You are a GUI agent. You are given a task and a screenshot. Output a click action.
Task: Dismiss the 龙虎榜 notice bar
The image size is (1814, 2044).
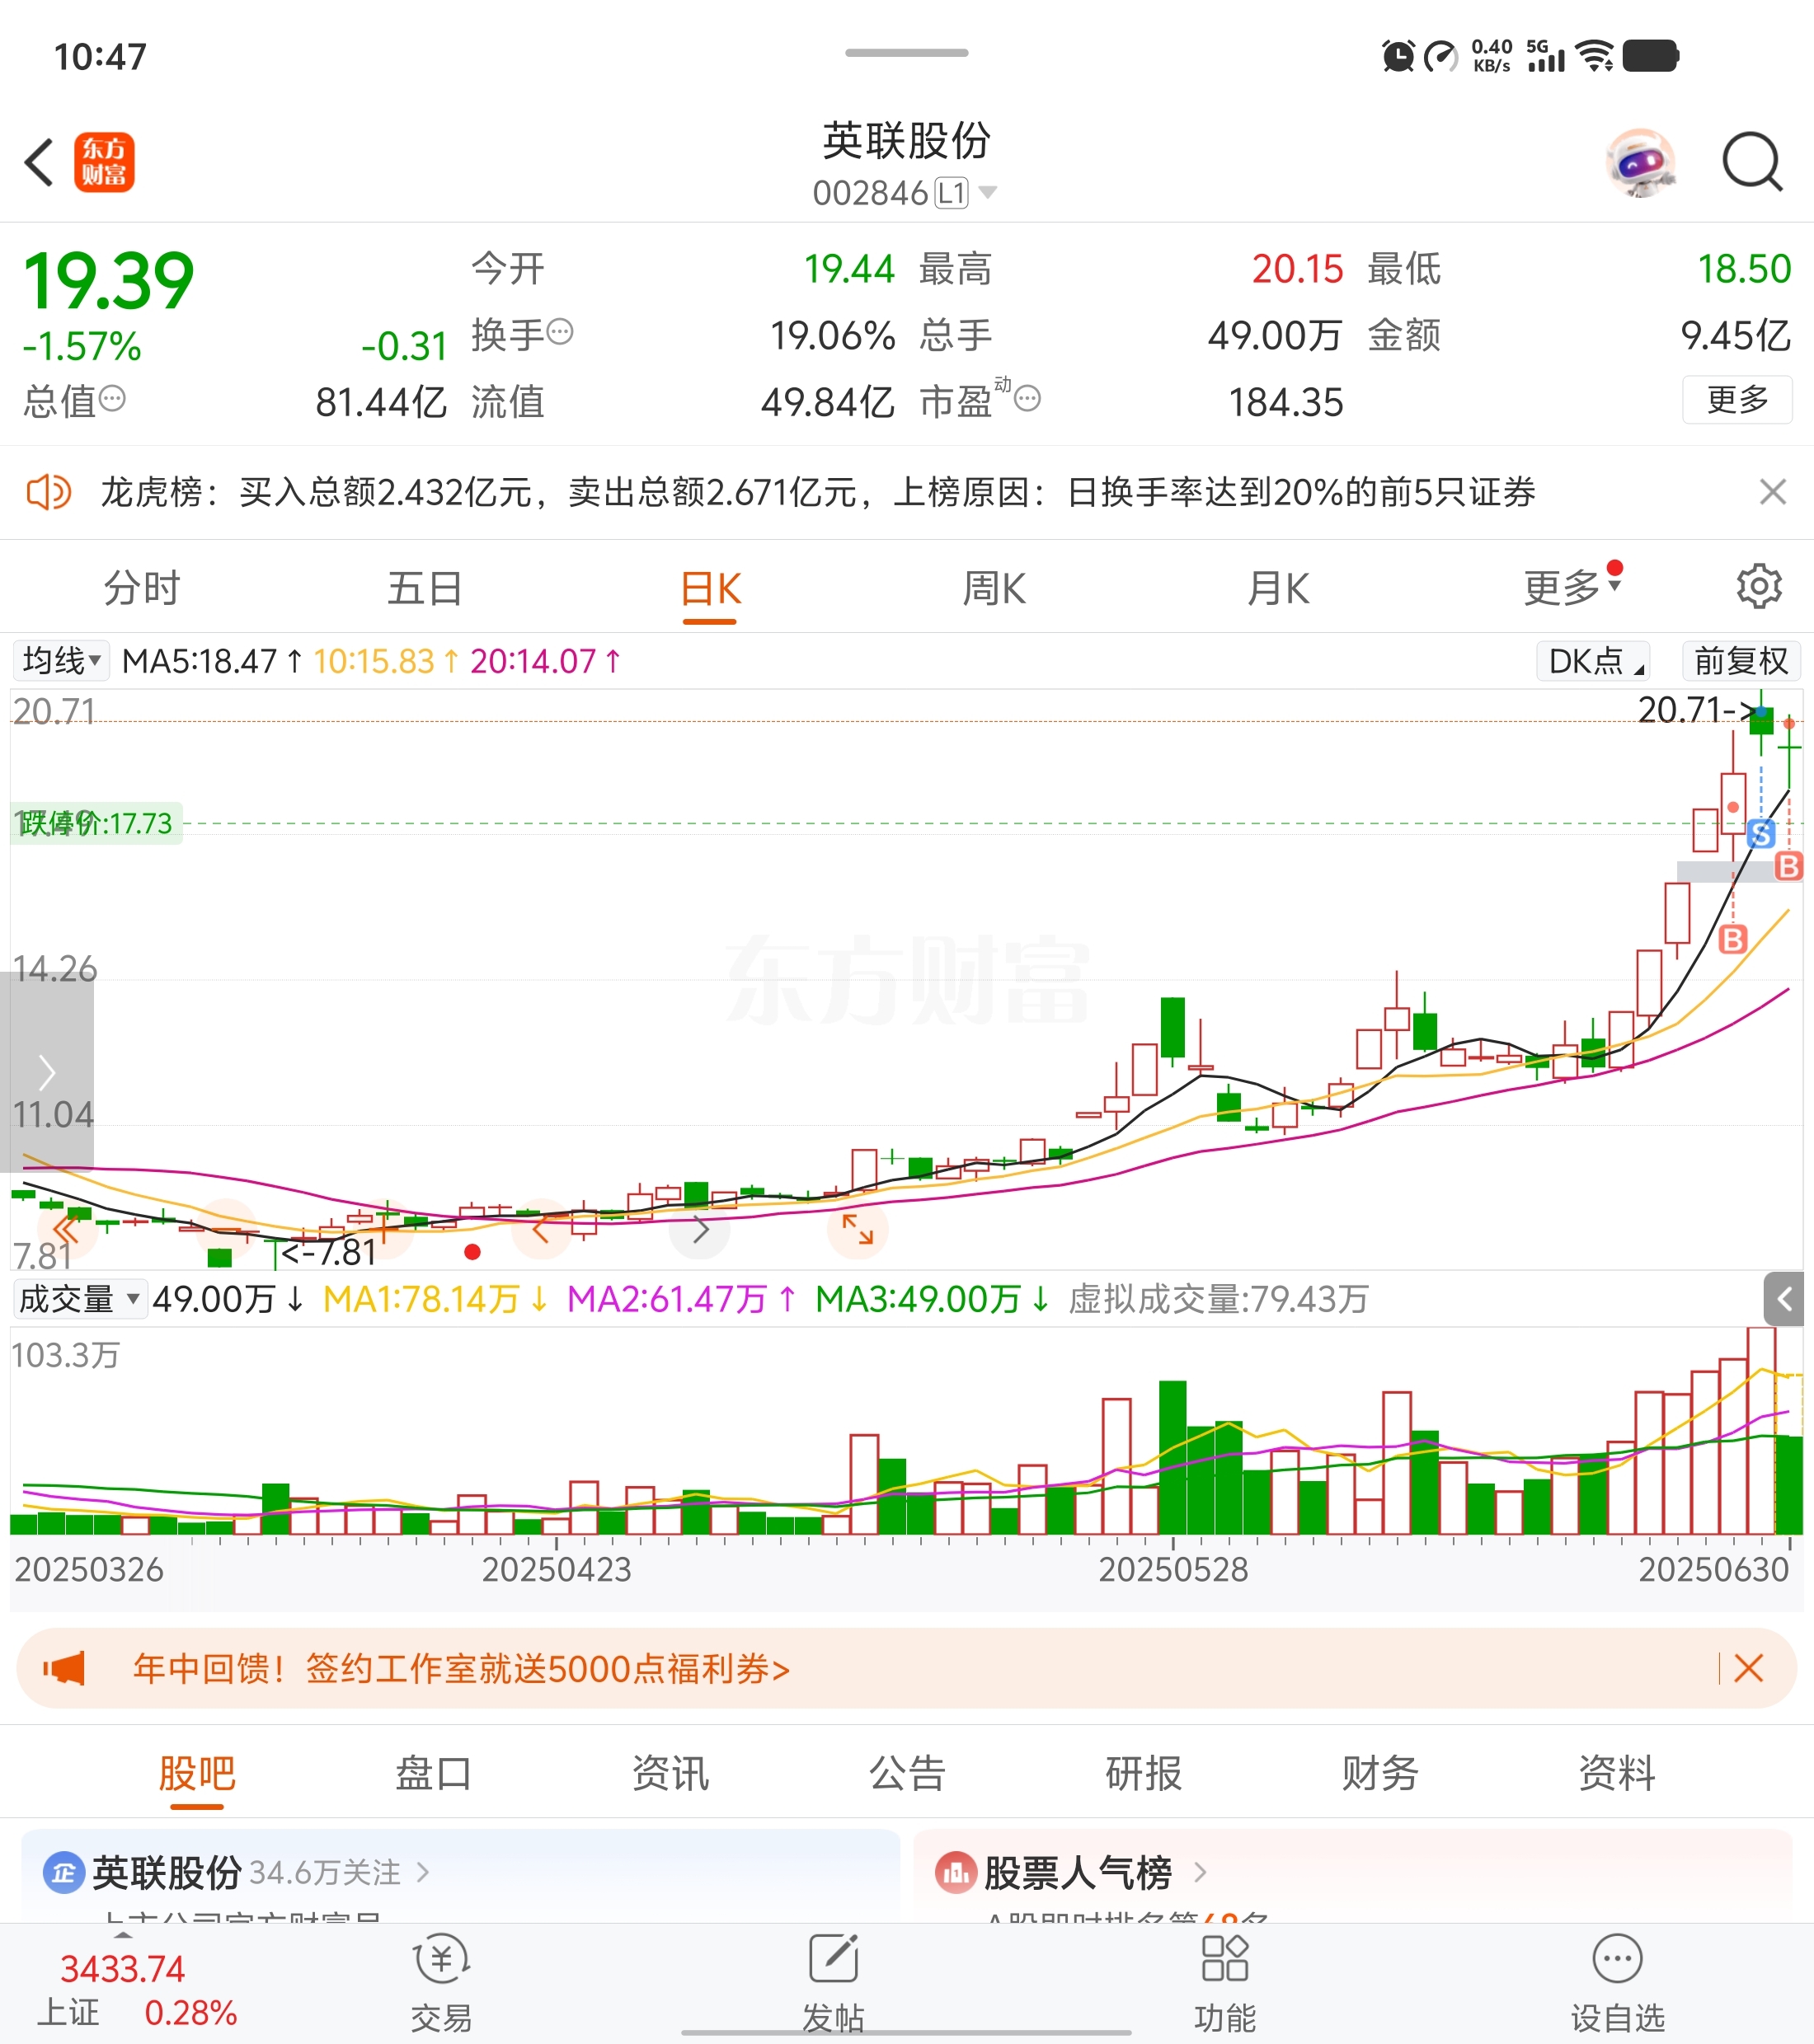click(1772, 492)
